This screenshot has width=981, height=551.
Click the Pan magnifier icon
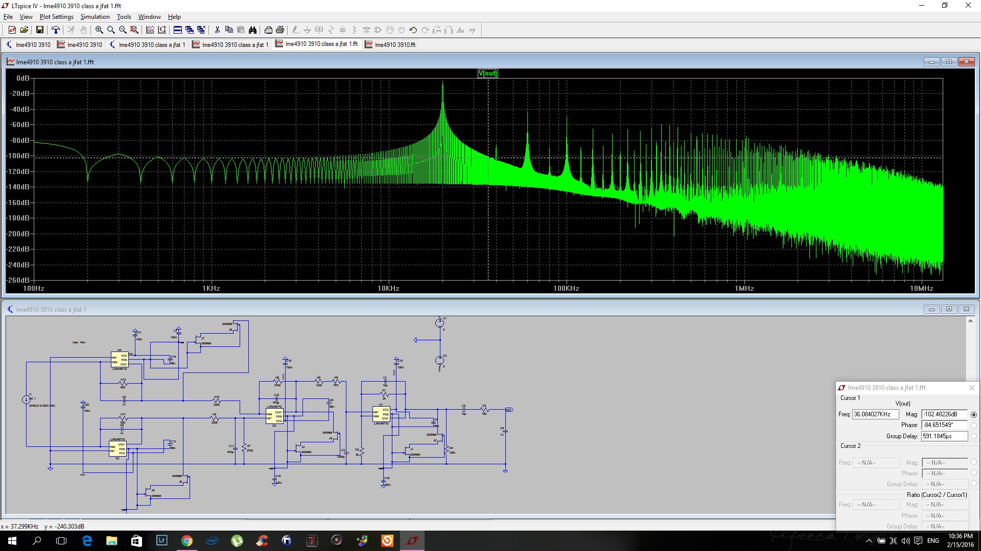tap(111, 30)
